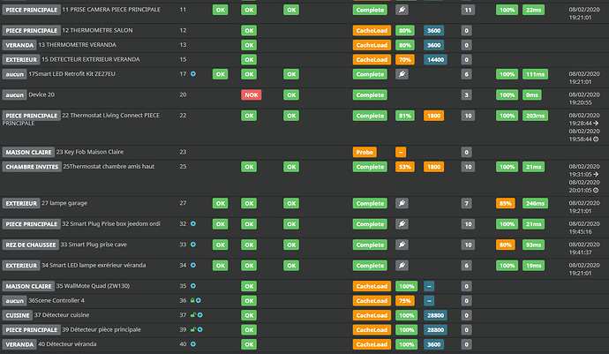Click the plus icon next to node 34
The image size is (609, 354).
tap(193, 265)
